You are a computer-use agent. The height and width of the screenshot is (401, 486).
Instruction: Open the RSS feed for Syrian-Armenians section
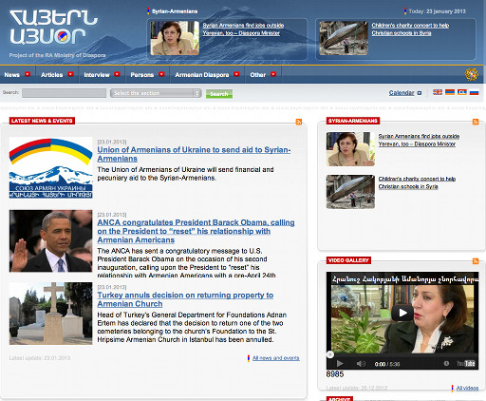[x=476, y=122]
